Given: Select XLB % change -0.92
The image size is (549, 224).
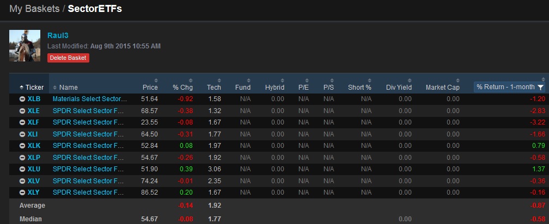Looking at the screenshot, I should 185,99.
